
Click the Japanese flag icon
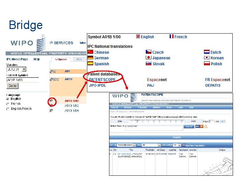148,57
